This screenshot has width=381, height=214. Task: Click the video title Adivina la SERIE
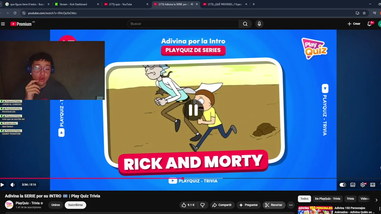[x=52, y=196]
